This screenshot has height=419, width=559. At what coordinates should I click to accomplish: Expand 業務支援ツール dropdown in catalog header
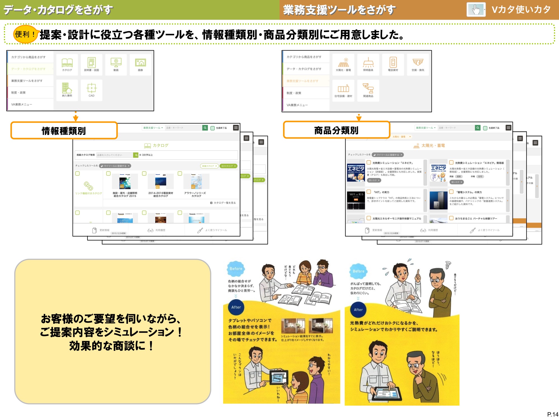pos(153,128)
